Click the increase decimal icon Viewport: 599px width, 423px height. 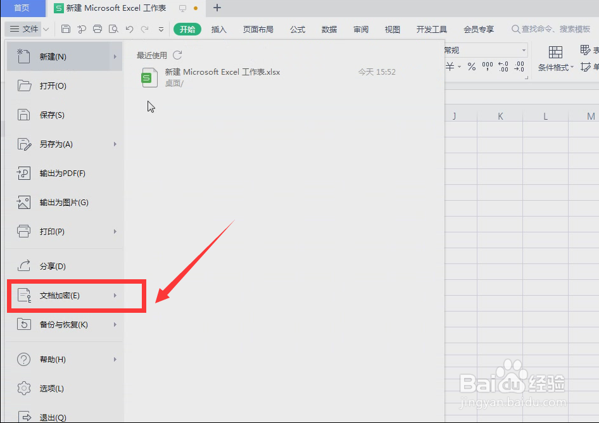pyautogui.click(x=502, y=66)
